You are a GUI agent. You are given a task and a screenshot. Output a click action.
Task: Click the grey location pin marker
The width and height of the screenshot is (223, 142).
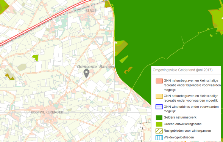point(86,73)
